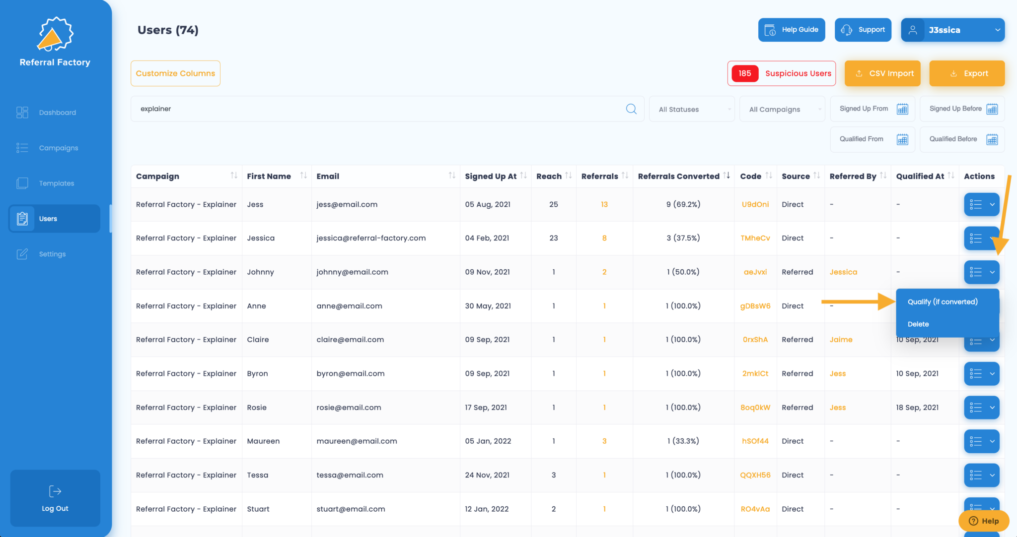Click the Export button
This screenshot has height=537, width=1017.
tap(967, 73)
